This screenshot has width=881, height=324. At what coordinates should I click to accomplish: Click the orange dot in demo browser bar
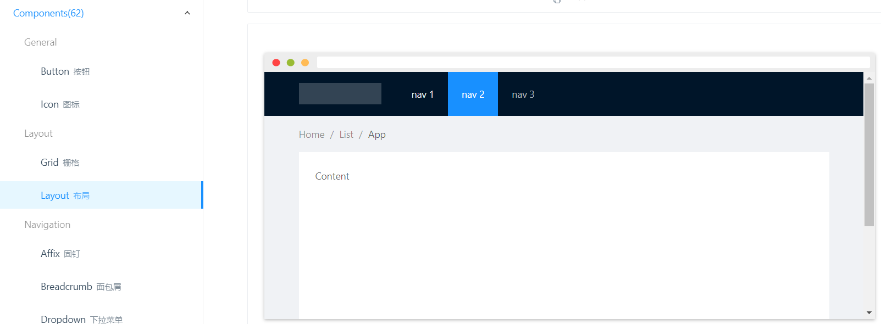click(305, 63)
